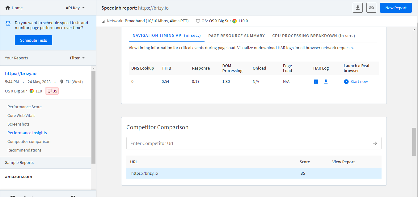Click the Sample Reports heading
This screenshot has height=197, width=418.
point(19,162)
